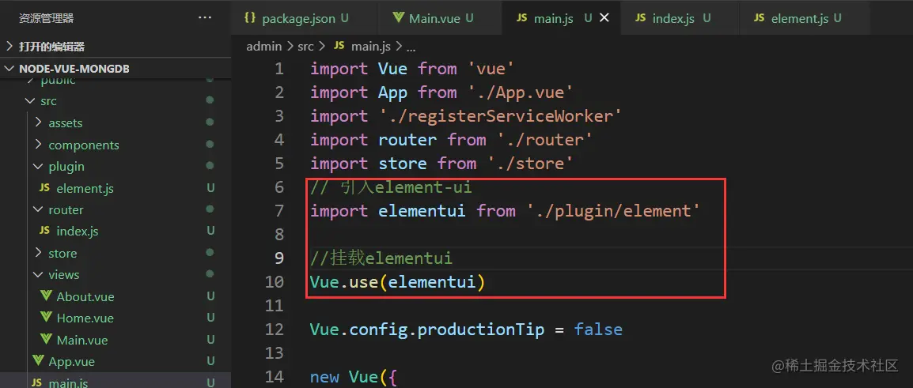The width and height of the screenshot is (913, 388).
Task: Open element.js in the file tree
Action: 85,189
